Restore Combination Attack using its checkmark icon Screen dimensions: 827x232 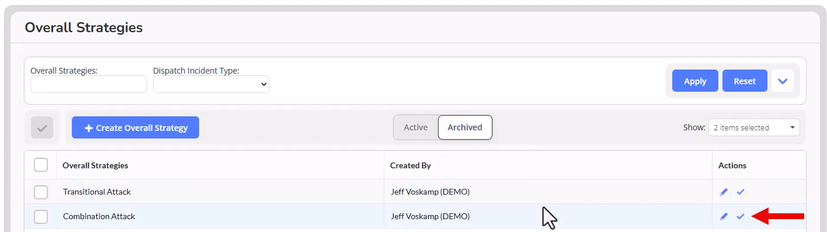click(741, 216)
